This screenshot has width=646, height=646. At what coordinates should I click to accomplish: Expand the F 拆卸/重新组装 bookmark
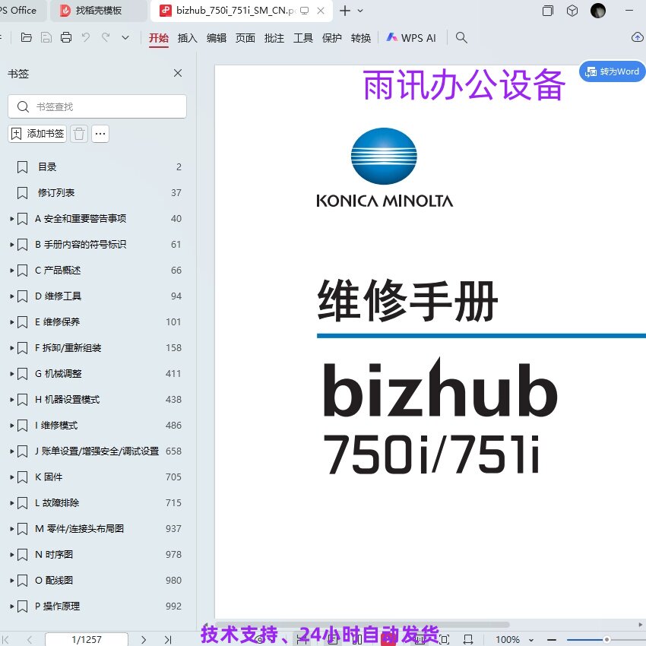pos(12,348)
